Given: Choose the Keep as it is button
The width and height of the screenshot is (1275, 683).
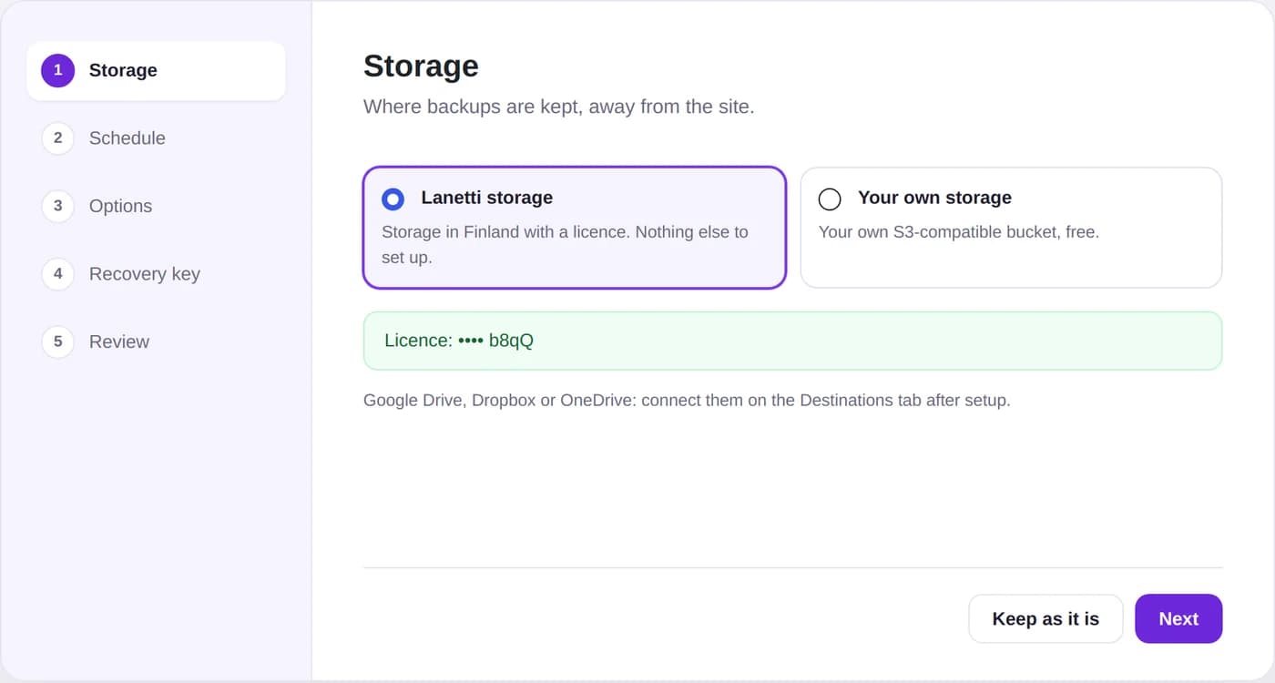Looking at the screenshot, I should pos(1045,619).
